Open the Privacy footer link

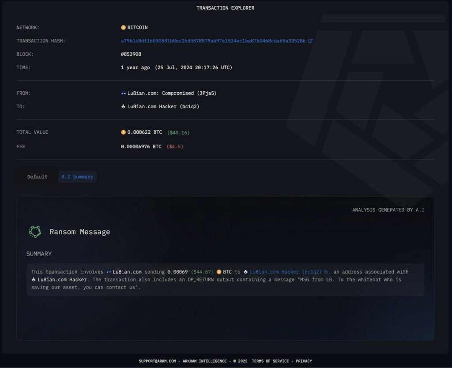coord(304,361)
